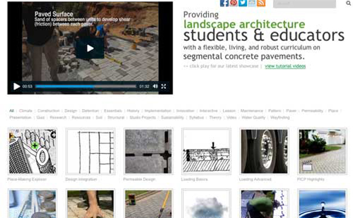Open the Pinterest social icon

[x=234, y=3]
